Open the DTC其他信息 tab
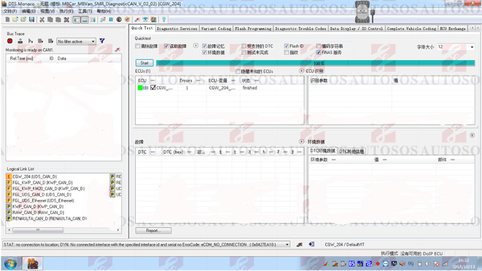Image resolution: width=482 pixels, height=271 pixels. [352, 151]
